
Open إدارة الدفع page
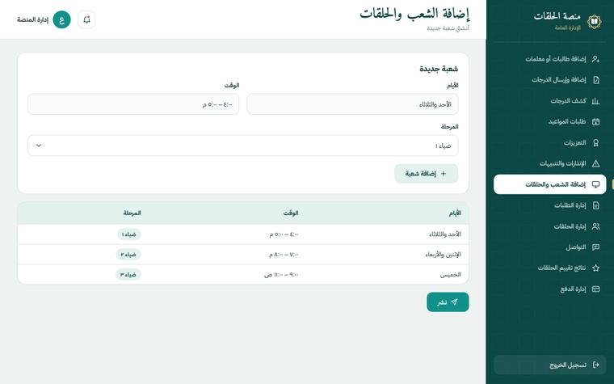point(550,289)
